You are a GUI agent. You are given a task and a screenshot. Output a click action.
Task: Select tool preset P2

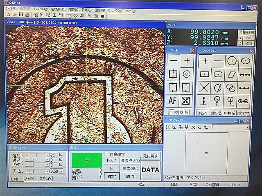pos(176,113)
